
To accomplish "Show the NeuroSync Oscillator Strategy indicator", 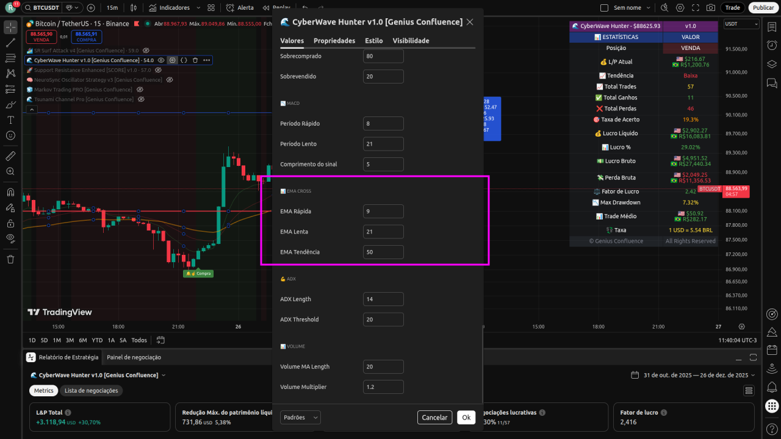I will point(170,80).
